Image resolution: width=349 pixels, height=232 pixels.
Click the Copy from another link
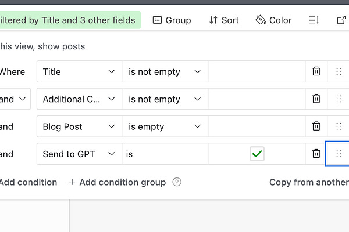click(309, 182)
